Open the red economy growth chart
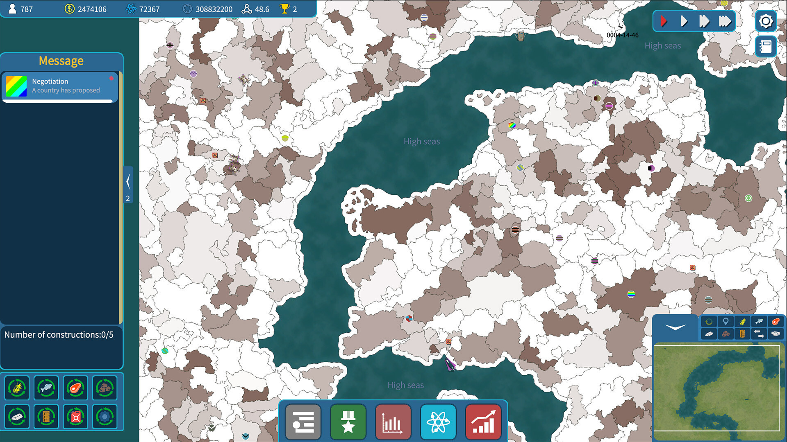The width and height of the screenshot is (787, 442). click(x=483, y=422)
